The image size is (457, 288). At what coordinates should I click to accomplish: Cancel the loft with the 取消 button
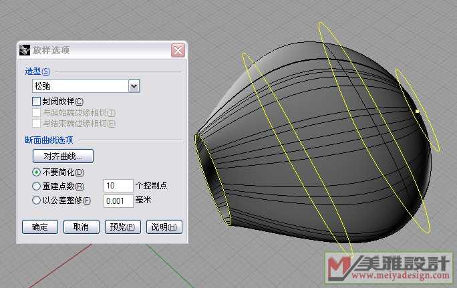81,227
